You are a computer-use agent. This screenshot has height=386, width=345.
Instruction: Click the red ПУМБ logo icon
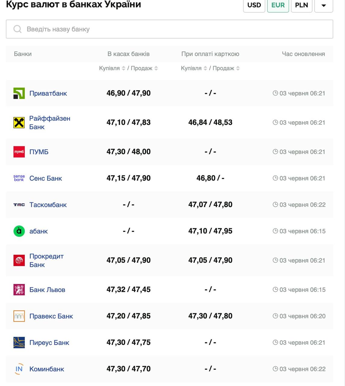coord(19,152)
